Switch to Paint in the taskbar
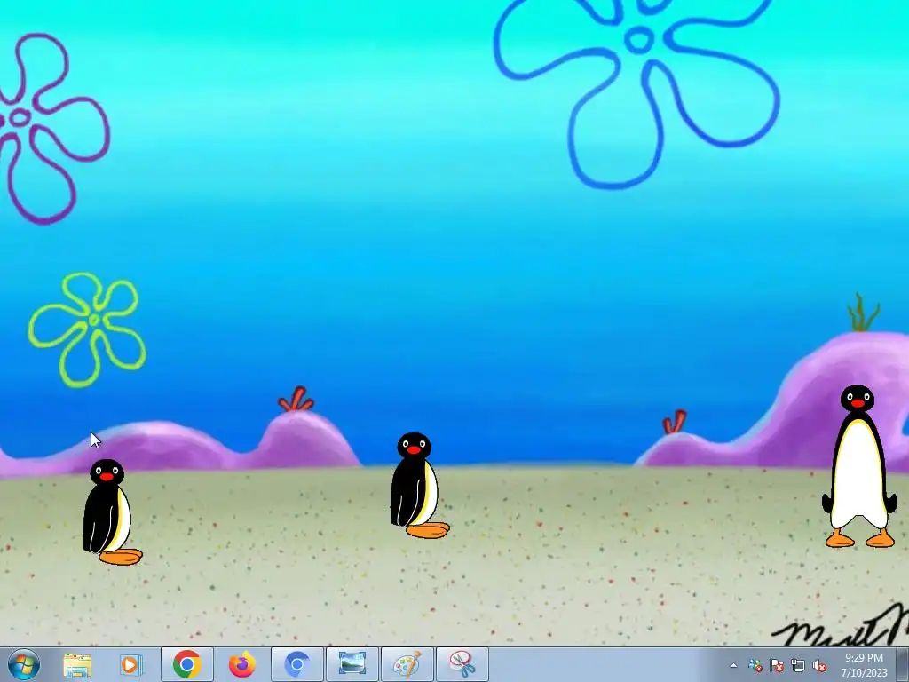The image size is (909, 682). 407,664
